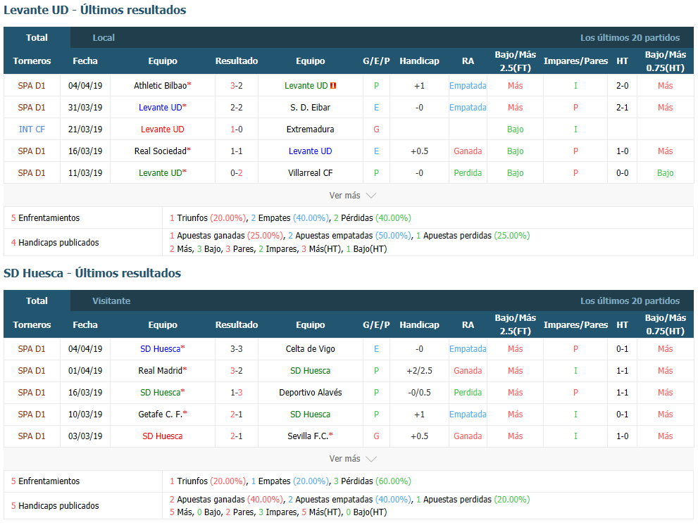Image resolution: width=698 pixels, height=525 pixels.
Task: Click Perdida in the Villarreal CF row
Action: [468, 173]
